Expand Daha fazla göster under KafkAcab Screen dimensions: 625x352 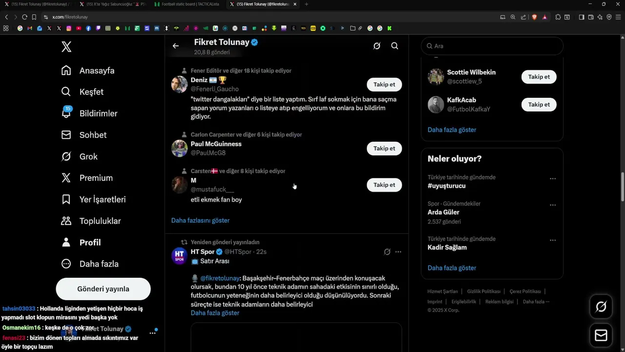coord(452,130)
